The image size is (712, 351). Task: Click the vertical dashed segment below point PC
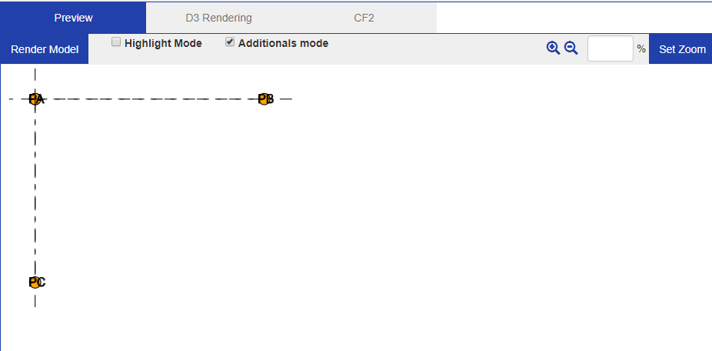click(x=35, y=298)
